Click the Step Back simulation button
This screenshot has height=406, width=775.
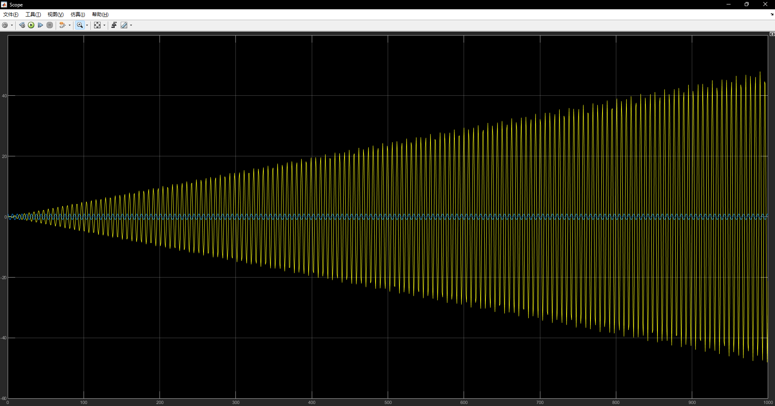[22, 25]
